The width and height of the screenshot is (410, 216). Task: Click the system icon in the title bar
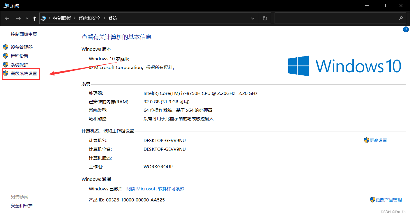pos(6,5)
